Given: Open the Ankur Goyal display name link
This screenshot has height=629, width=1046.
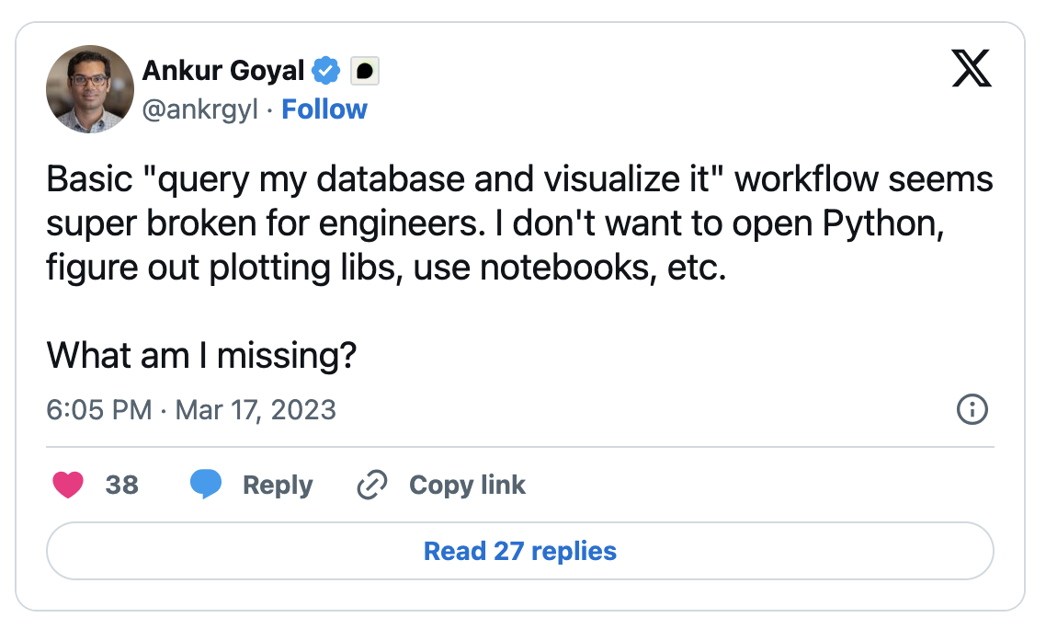Looking at the screenshot, I should (x=224, y=70).
